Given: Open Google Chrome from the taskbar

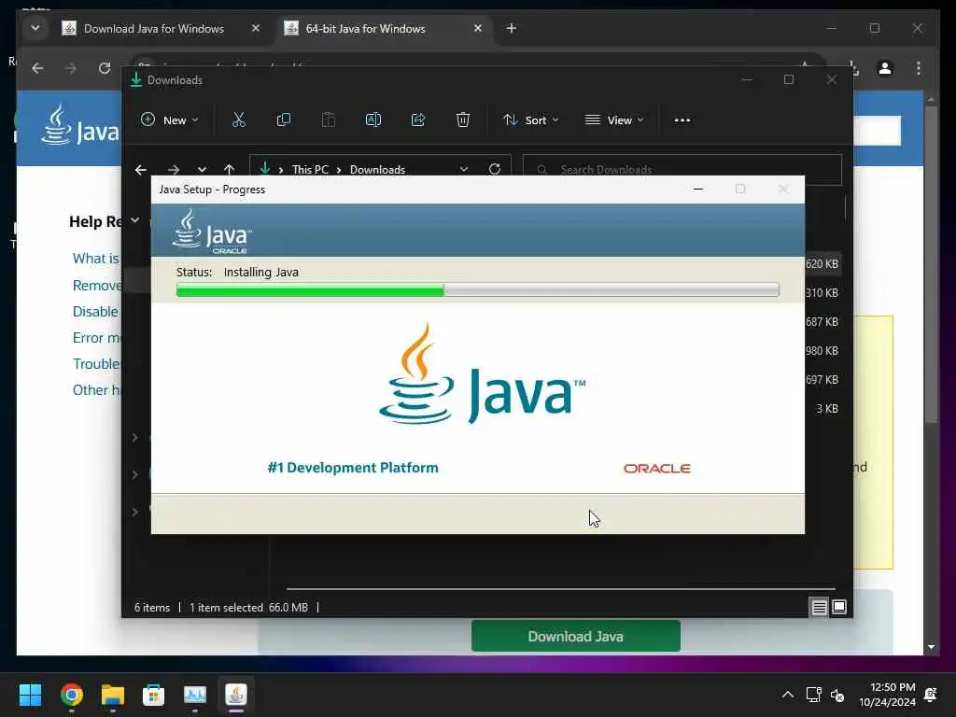Looking at the screenshot, I should pyautogui.click(x=71, y=695).
